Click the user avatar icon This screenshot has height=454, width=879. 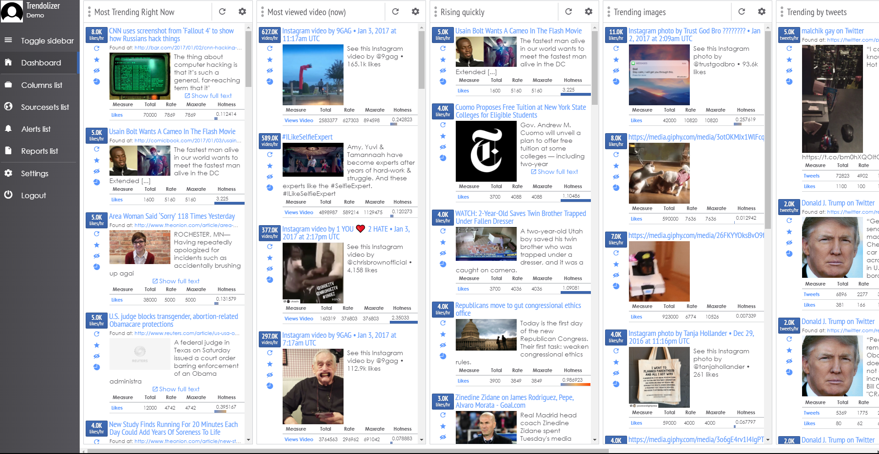12,11
